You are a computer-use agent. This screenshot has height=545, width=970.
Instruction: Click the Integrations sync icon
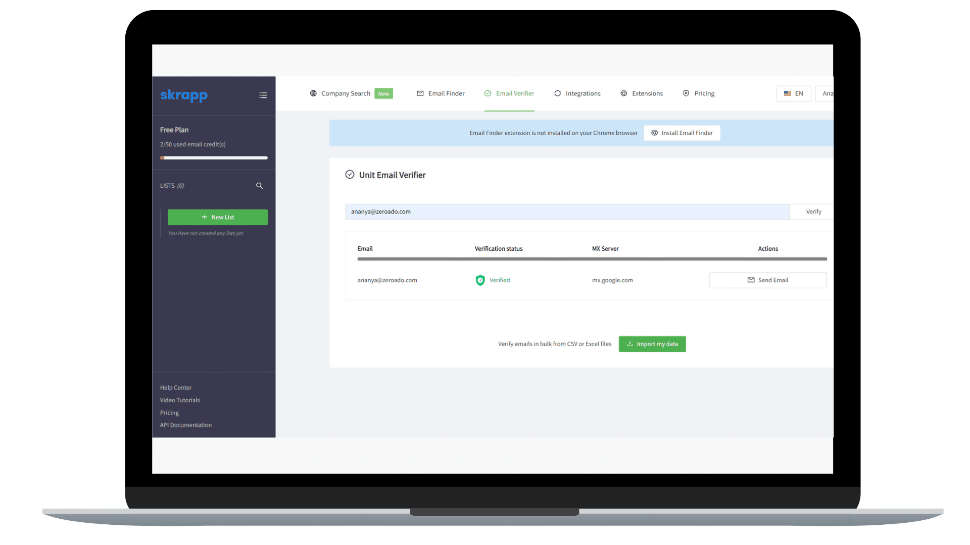pyautogui.click(x=557, y=93)
